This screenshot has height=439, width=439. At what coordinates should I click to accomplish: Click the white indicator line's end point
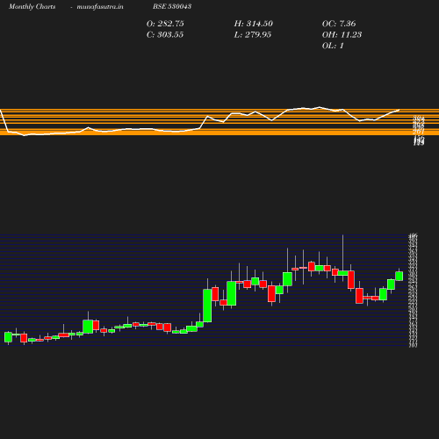[x=399, y=110]
